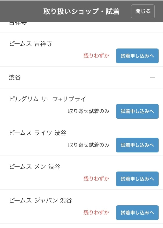Viewport: 163px width, 228px height.
Task: Click the 取り扱いショップ・試着 header title
Action: click(82, 11)
